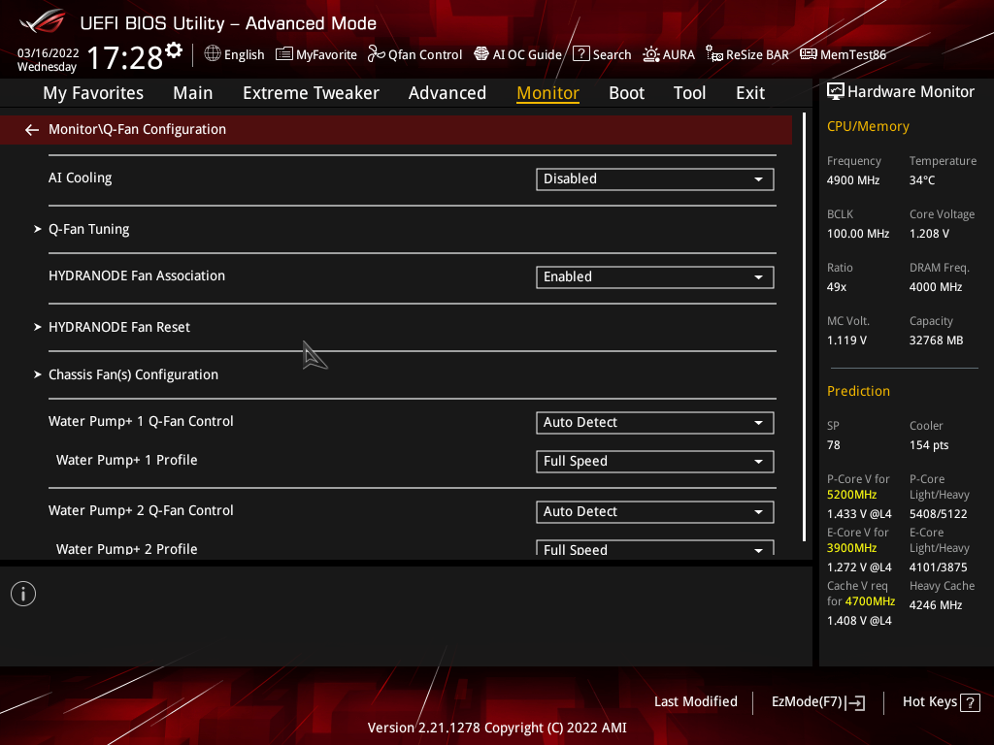Image resolution: width=994 pixels, height=745 pixels.
Task: Click the Monitor\Q-Fan Configuration breadcrumb
Action: coord(137,129)
